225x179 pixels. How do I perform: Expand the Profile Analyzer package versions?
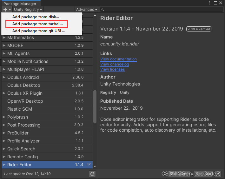pos(4,141)
